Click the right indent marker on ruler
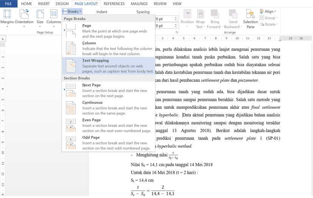The height and width of the screenshot is (198, 313). [280, 40]
